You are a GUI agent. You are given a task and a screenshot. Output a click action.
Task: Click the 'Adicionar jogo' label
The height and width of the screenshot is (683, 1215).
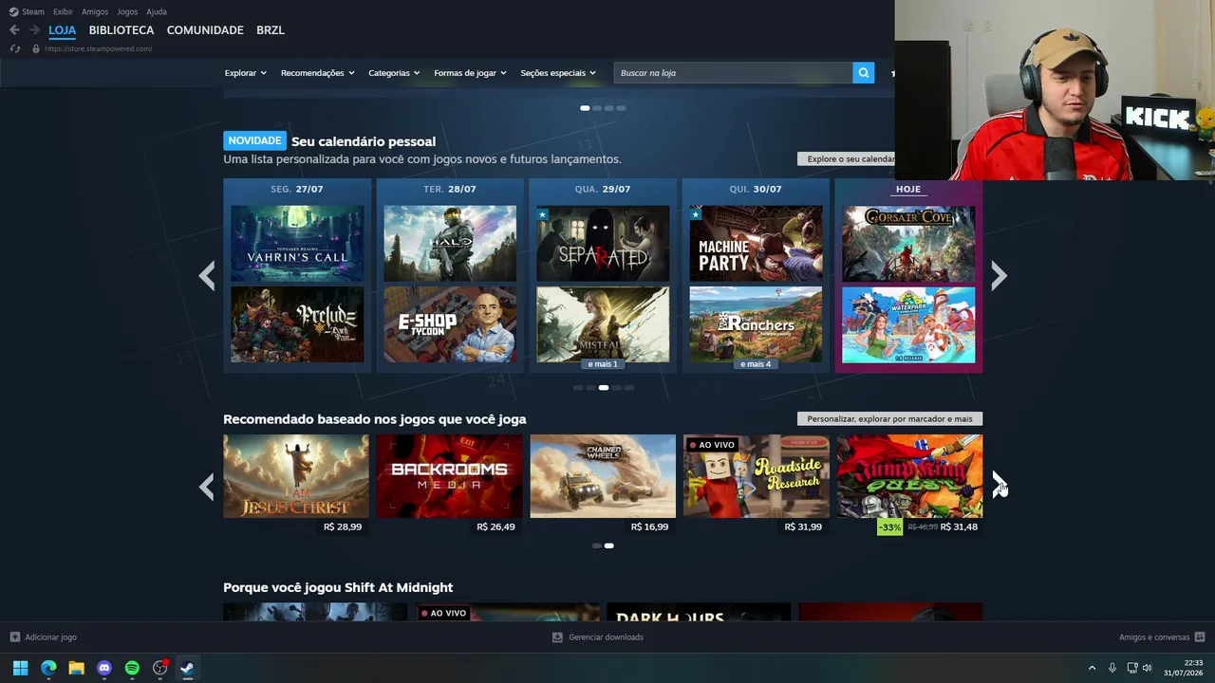pyautogui.click(x=51, y=637)
